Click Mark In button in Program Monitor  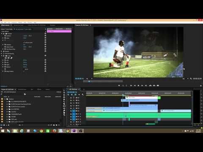[x=123, y=86]
